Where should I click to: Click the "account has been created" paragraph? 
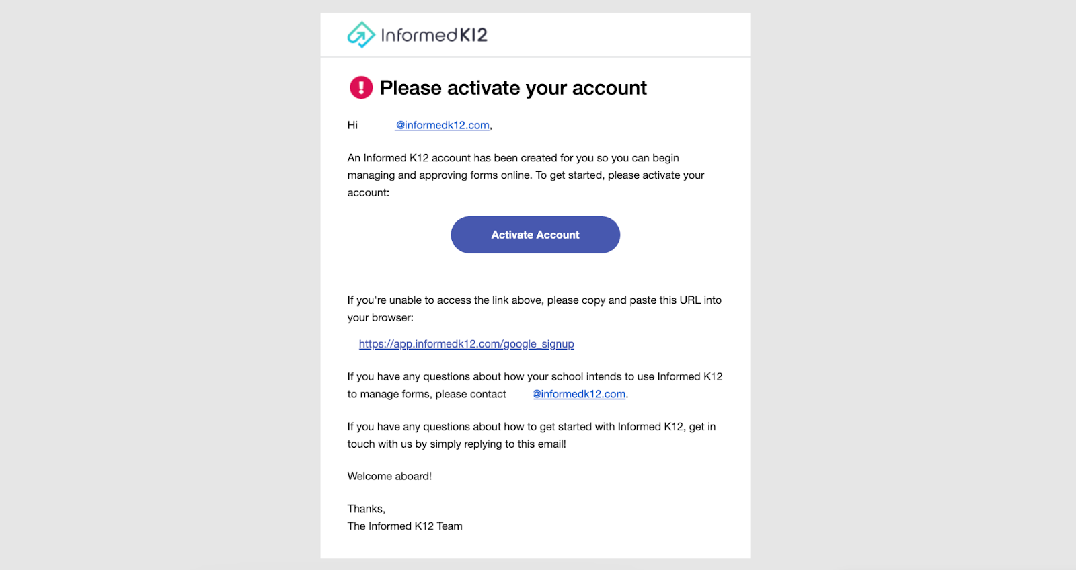pos(525,175)
